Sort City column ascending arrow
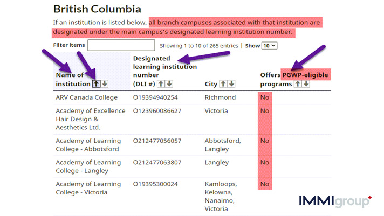This screenshot has width=384, height=216. (x=223, y=84)
